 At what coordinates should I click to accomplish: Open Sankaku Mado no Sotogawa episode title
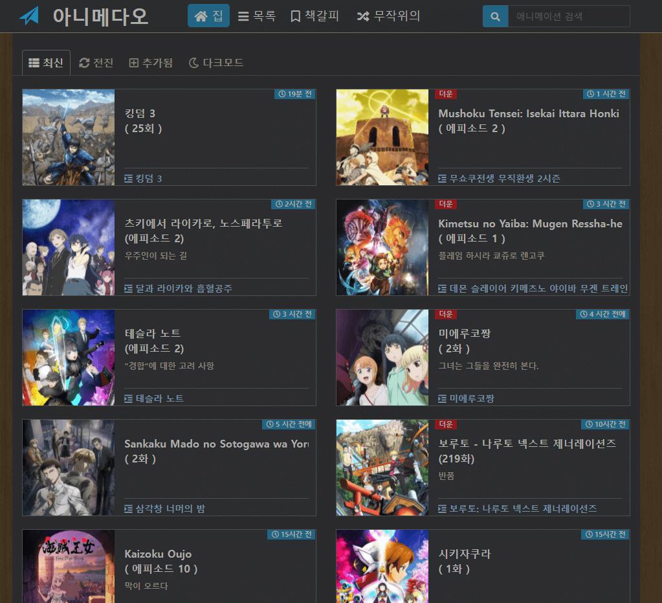tap(216, 451)
